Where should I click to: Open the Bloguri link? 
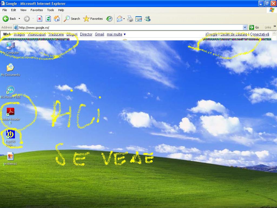point(72,34)
